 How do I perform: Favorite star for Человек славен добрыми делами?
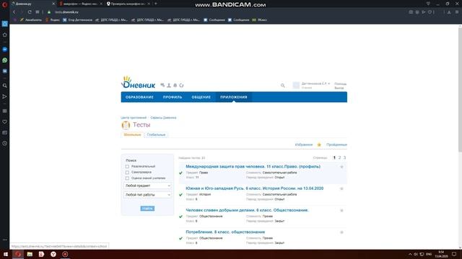[341, 211]
